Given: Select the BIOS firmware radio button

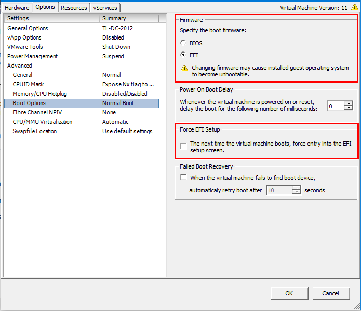Looking at the screenshot, I should [x=183, y=43].
